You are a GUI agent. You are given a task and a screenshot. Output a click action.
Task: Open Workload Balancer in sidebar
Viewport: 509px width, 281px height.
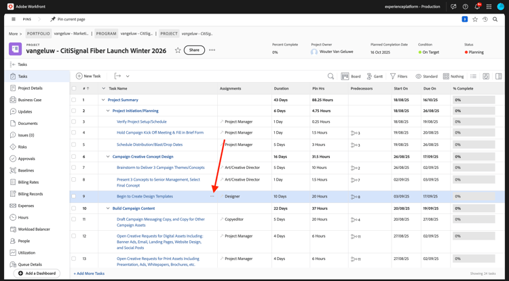[x=33, y=229]
